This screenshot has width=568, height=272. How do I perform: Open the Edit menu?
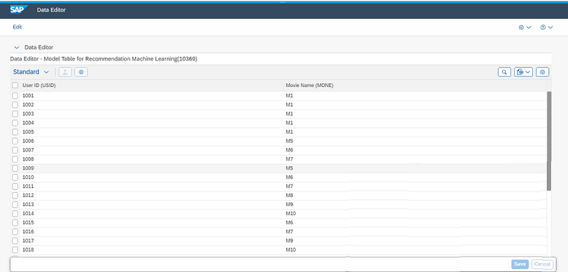point(18,27)
